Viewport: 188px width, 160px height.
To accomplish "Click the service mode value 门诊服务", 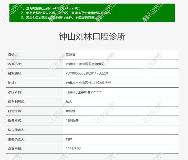I will pos(72,120).
